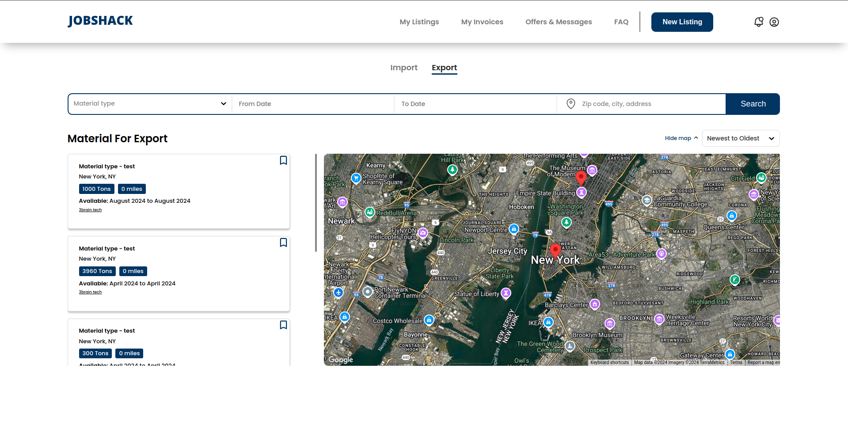This screenshot has width=848, height=425.
Task: Click the Google logo on map
Action: (340, 360)
